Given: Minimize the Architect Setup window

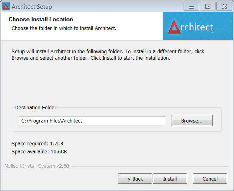Looking at the screenshot, I should pos(191,6).
